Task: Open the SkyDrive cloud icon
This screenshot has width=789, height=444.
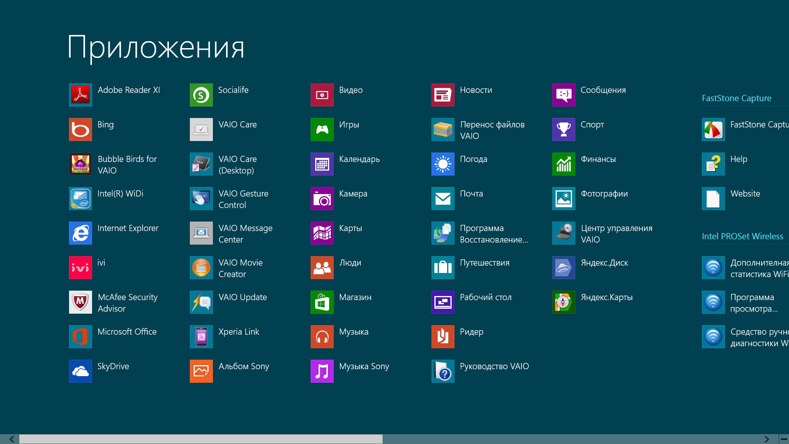Action: coord(80,371)
